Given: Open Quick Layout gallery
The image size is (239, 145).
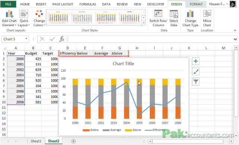Looking at the screenshot, I should (x=24, y=18).
